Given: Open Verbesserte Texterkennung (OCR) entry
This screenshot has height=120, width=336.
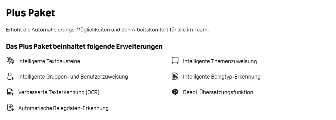Looking at the screenshot, I should pyautogui.click(x=59, y=92).
